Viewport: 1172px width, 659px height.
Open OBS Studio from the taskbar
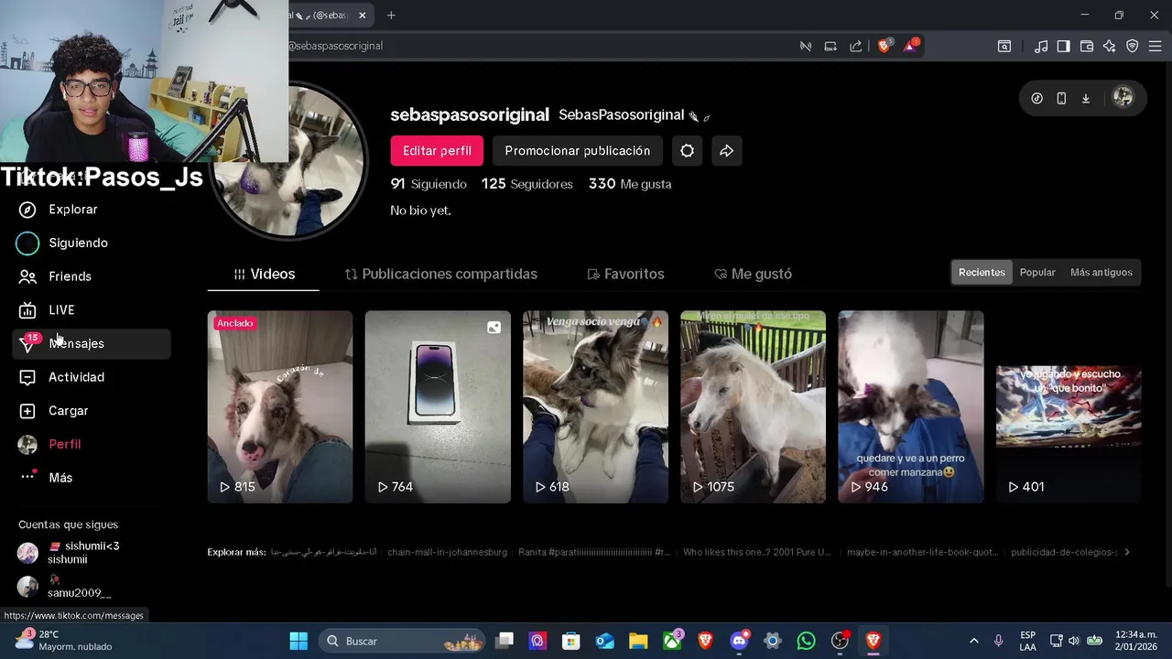point(840,641)
